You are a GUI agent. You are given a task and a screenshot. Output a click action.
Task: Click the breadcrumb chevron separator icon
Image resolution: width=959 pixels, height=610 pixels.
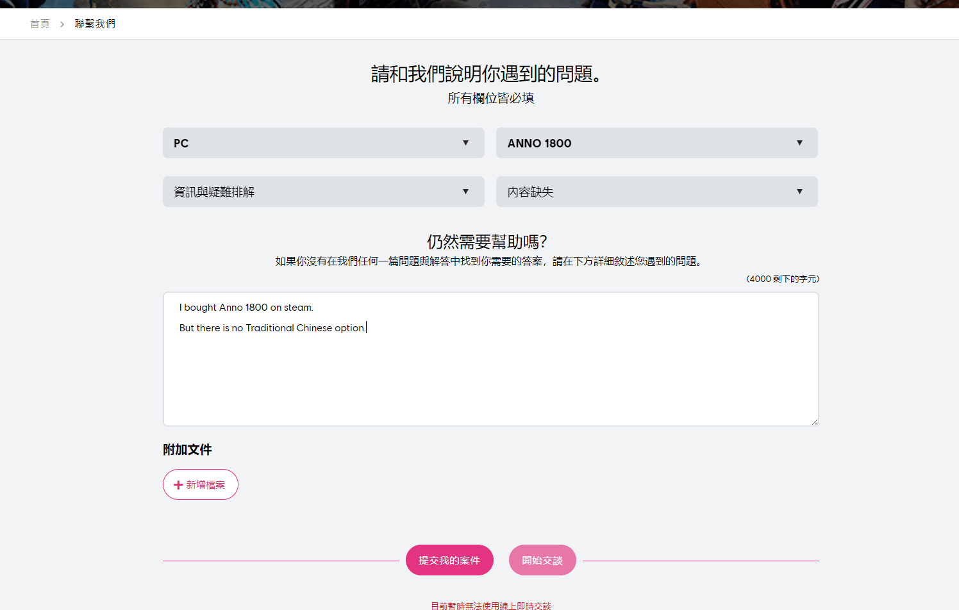[x=62, y=23]
